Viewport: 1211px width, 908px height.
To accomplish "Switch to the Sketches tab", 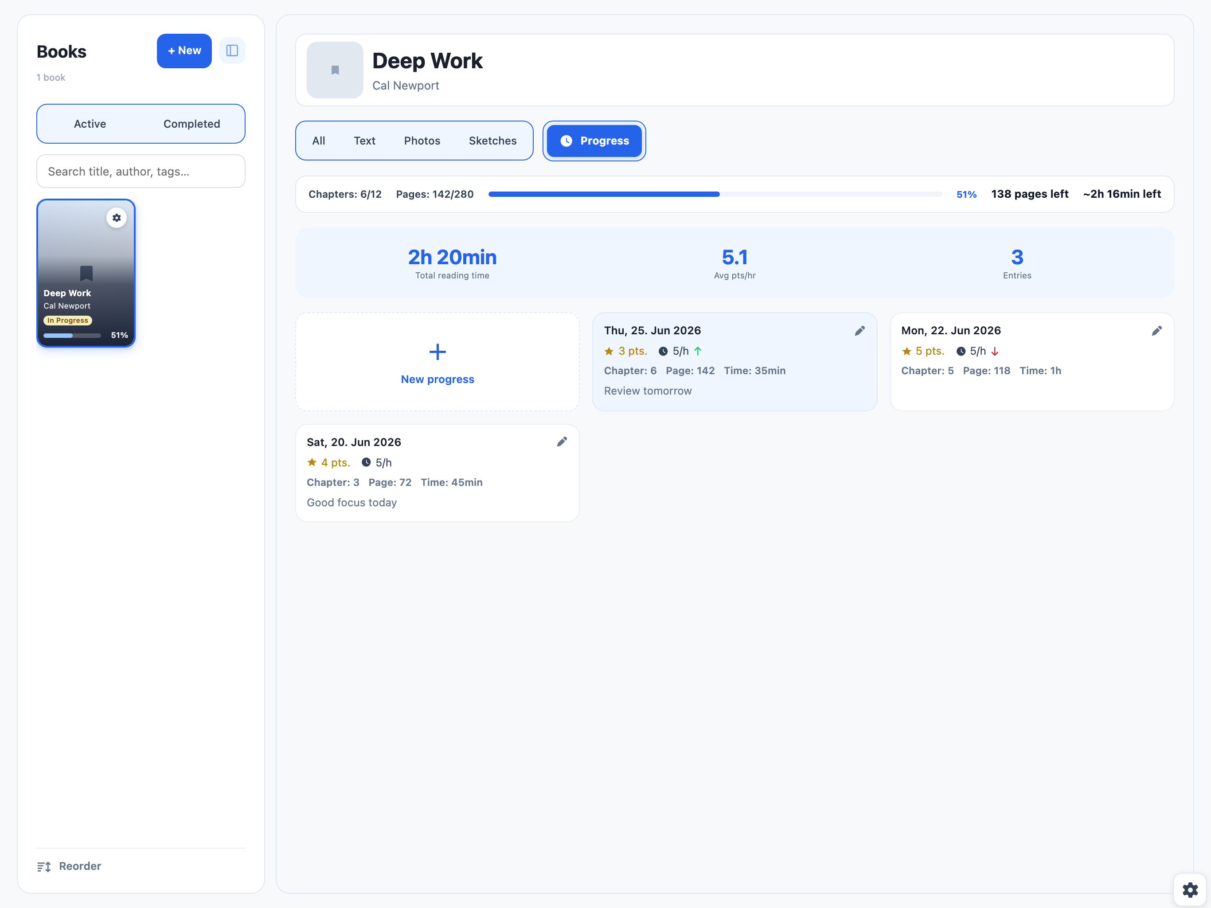I will (x=493, y=141).
